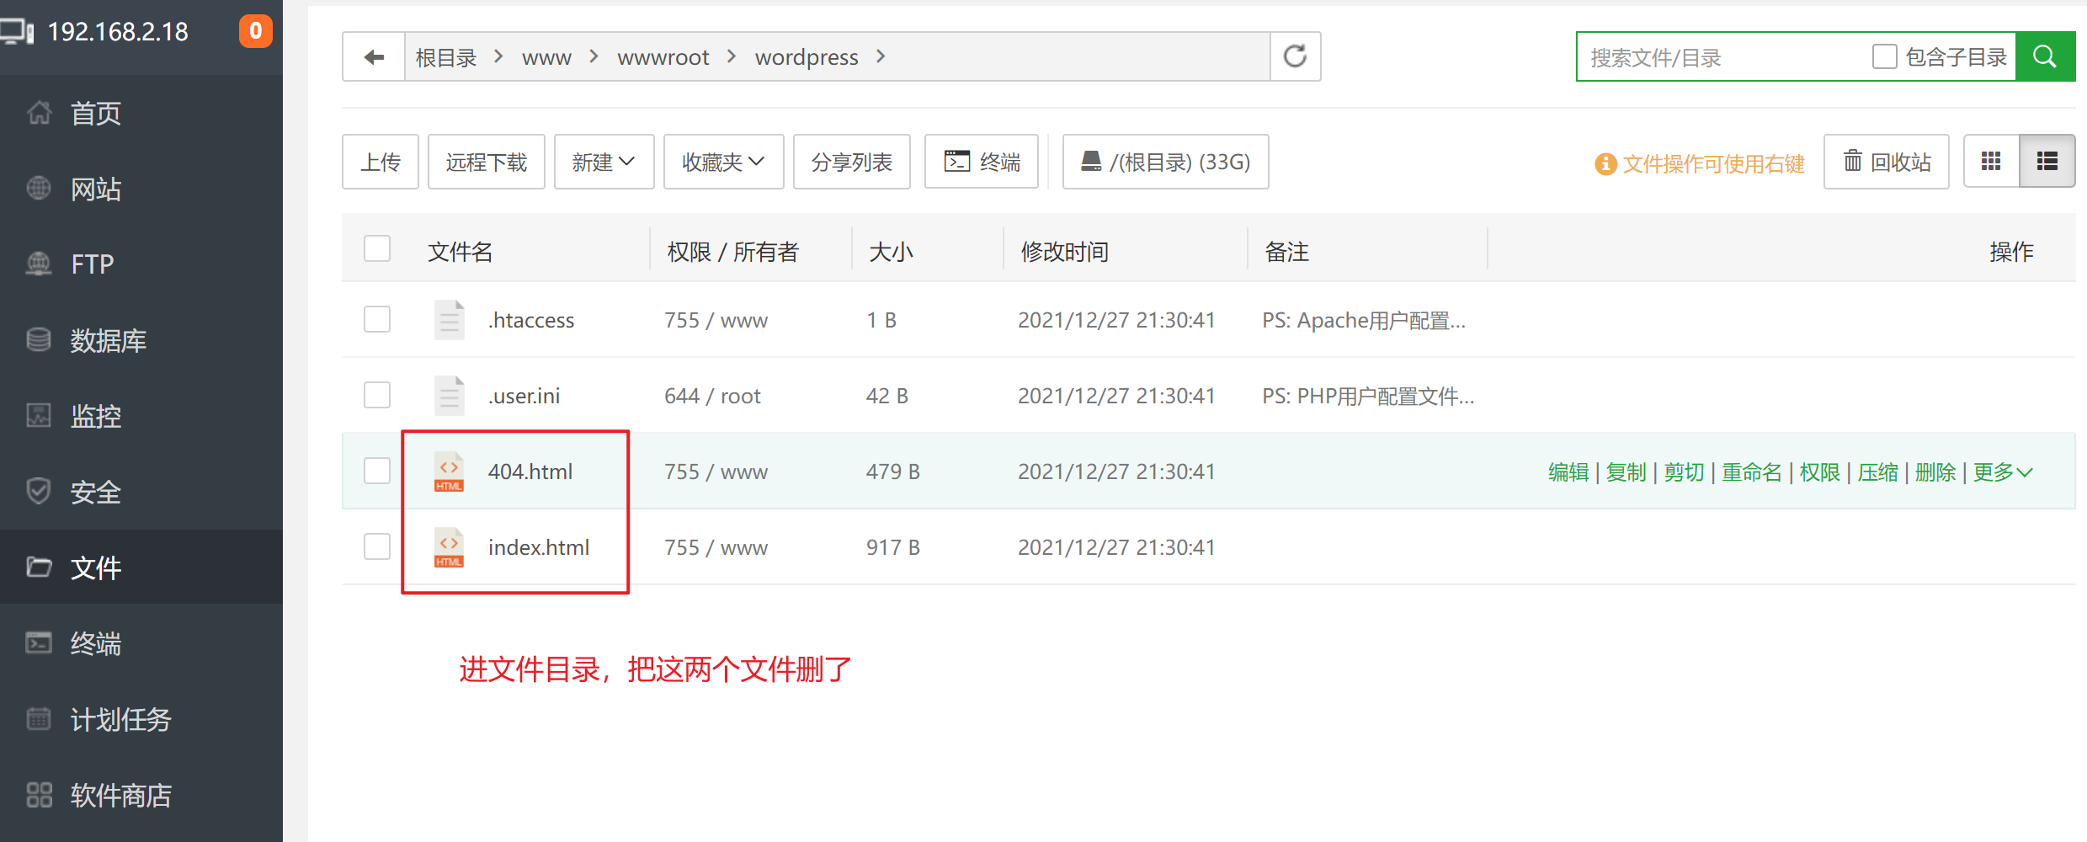Open 软件商店 software store in sidebar
The height and width of the screenshot is (842, 2087).
coord(141,795)
